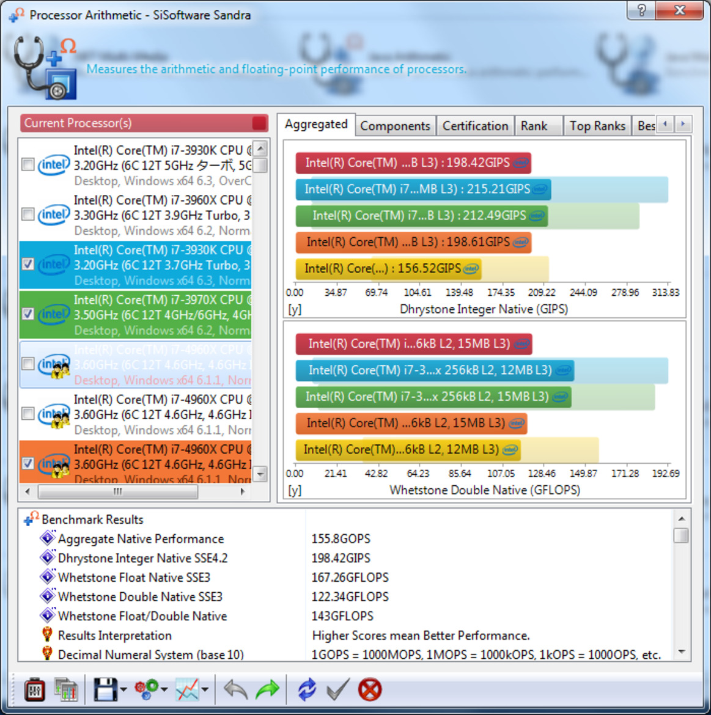
Task: Click the processor list horizontal scrollbar thumb
Action: click(x=117, y=491)
